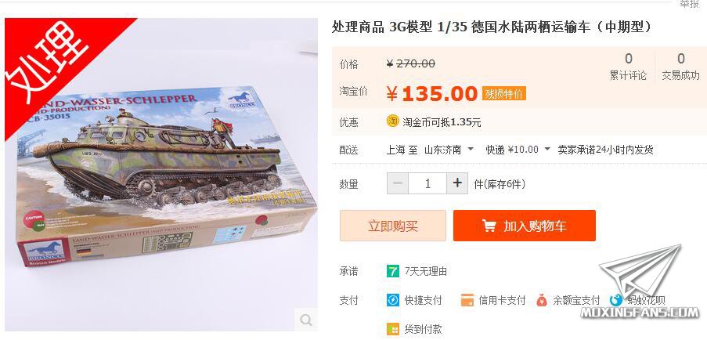Open the 山东济南 destination dropdown

coord(449,150)
